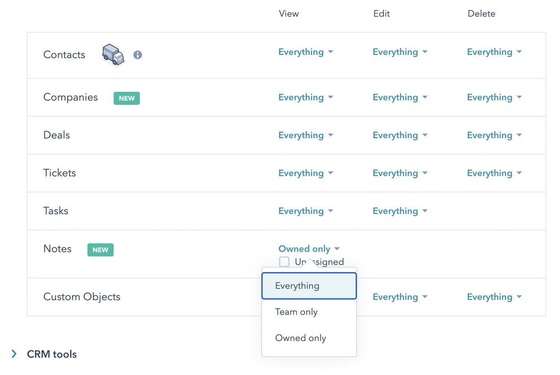Image resolution: width=560 pixels, height=375 pixels.
Task: Check the Unassigned checkbox under Notes
Action: click(x=284, y=261)
